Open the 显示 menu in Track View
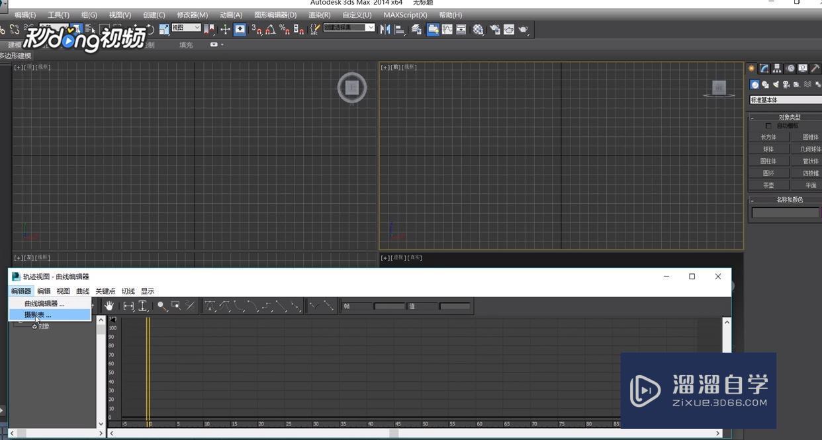 148,291
